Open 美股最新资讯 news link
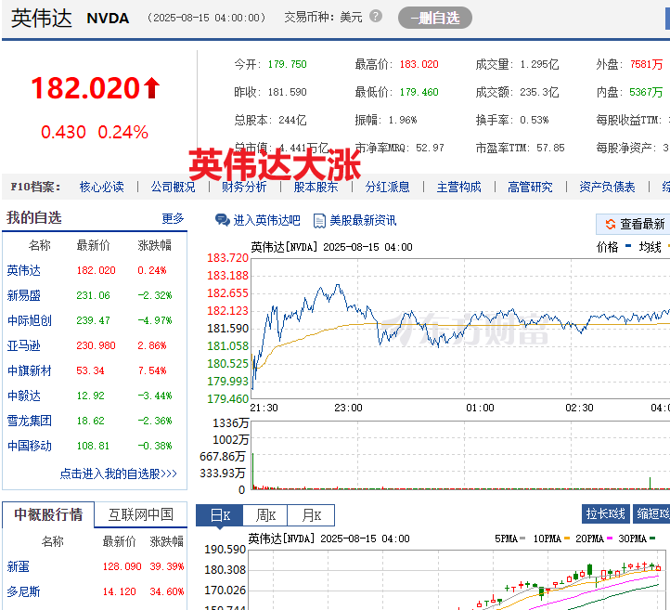The height and width of the screenshot is (610, 670). [363, 220]
